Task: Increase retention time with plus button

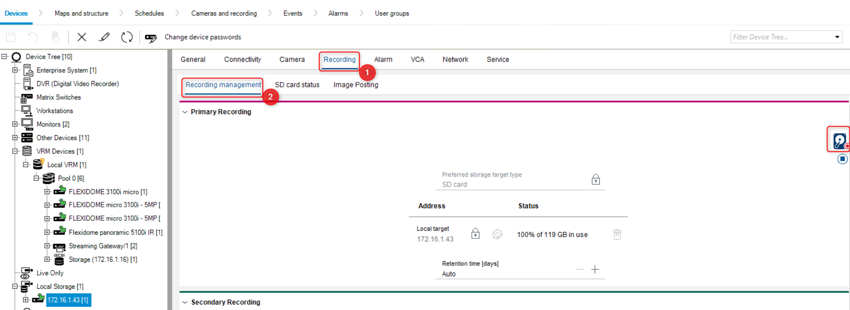Action: pyautogui.click(x=595, y=269)
